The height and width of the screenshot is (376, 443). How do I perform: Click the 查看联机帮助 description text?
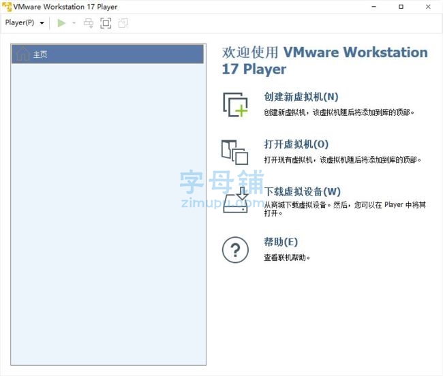click(x=287, y=257)
